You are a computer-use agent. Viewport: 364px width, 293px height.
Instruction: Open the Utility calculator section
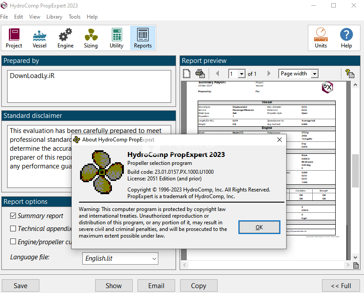[116, 38]
